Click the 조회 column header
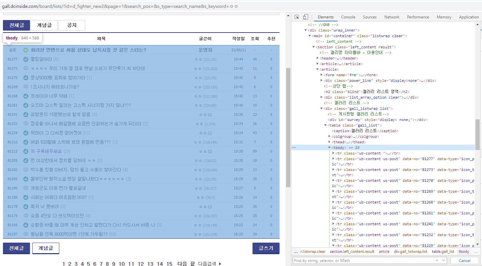Image resolution: width=482 pixels, height=266 pixels. pos(254,39)
